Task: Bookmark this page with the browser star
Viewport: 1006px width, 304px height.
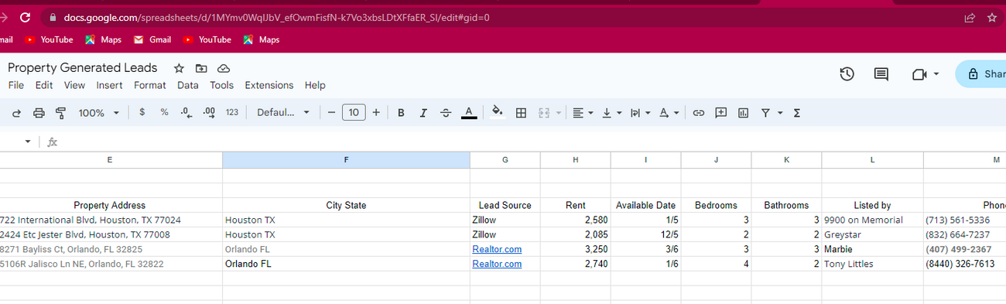Action: (992, 17)
